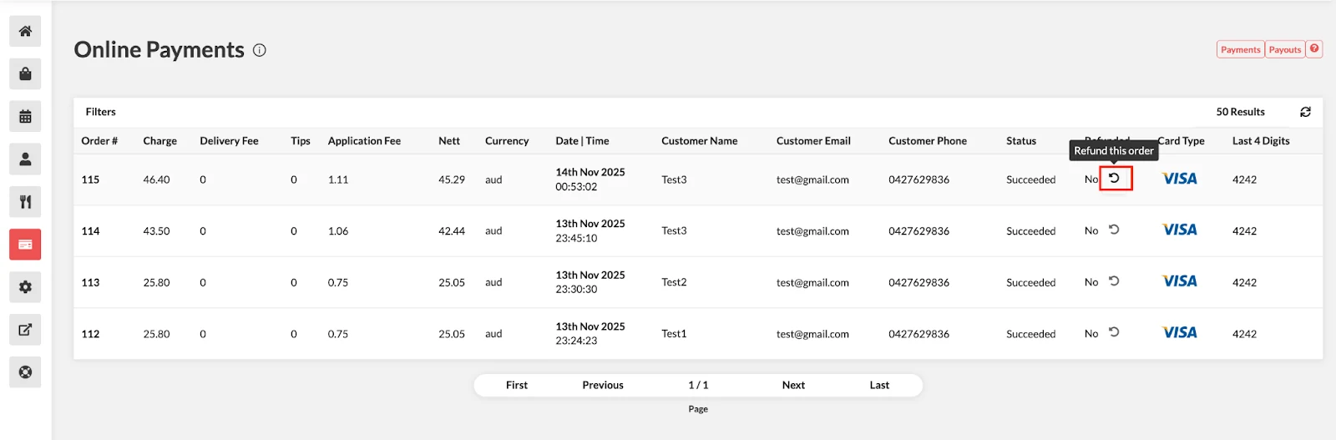Open the calendar bookings icon
The image size is (1336, 440).
point(25,117)
